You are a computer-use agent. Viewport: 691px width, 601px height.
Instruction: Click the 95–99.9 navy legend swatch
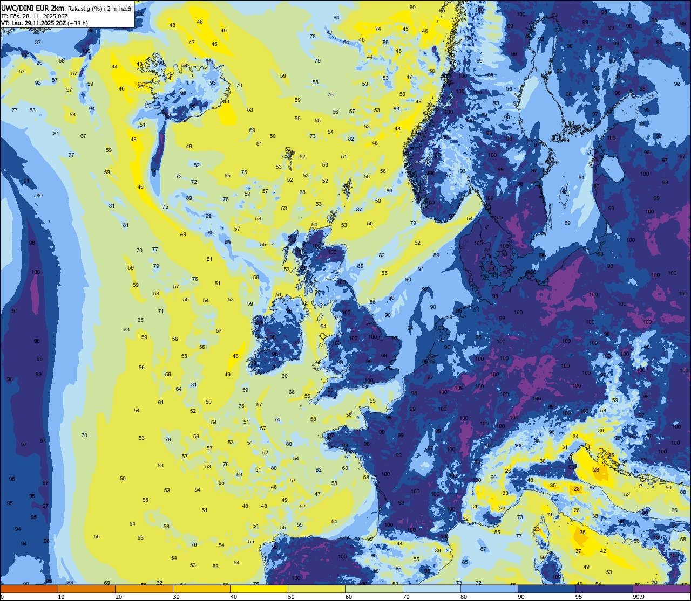604,589
